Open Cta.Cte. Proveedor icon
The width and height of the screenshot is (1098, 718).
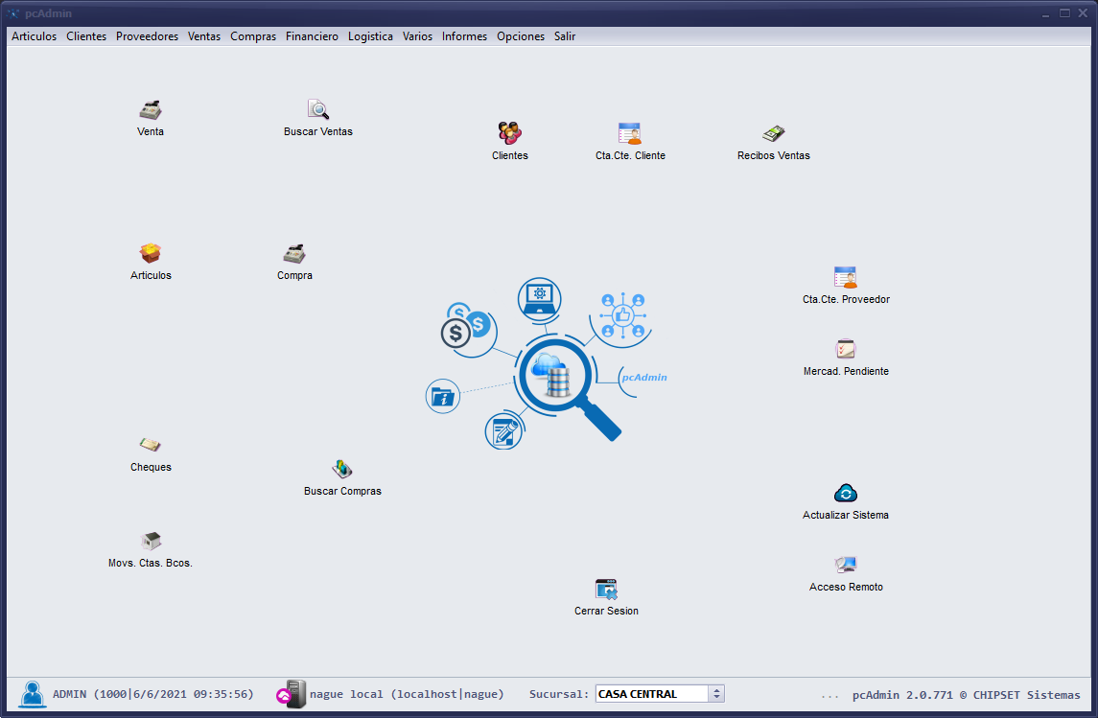click(x=845, y=278)
